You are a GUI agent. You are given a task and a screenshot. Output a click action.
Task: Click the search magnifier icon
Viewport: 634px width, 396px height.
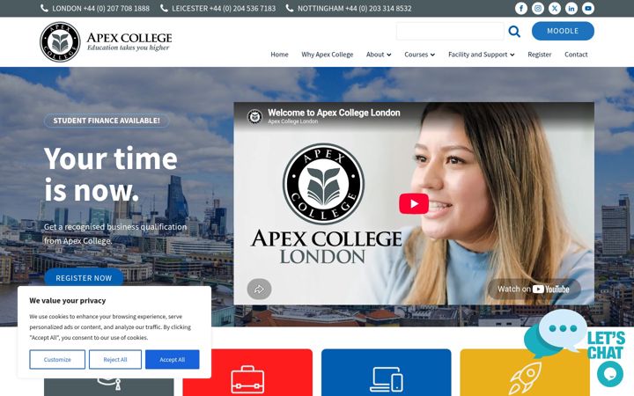514,31
